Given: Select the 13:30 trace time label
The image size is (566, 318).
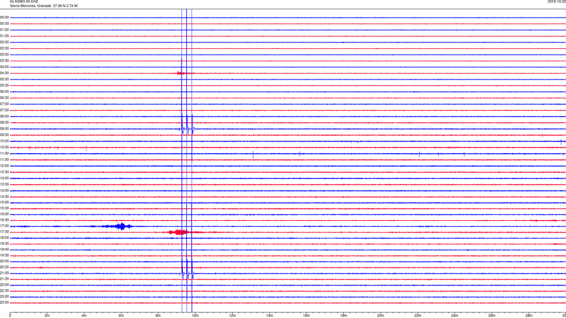Looking at the screenshot, I should coord(5,184).
